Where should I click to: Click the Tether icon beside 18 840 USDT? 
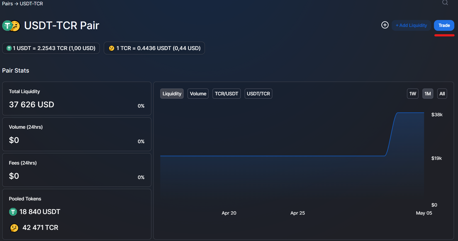tap(13, 212)
